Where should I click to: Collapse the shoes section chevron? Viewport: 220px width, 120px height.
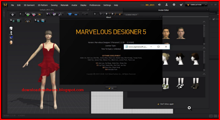click(204, 74)
